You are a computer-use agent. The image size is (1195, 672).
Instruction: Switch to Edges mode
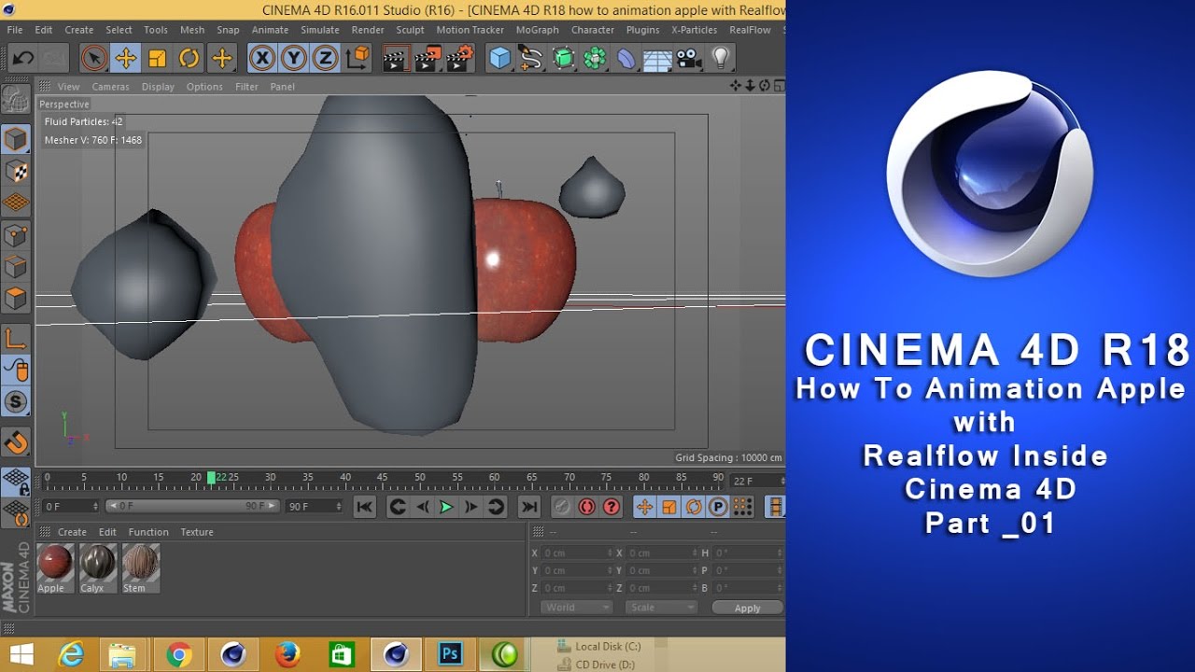click(x=16, y=267)
